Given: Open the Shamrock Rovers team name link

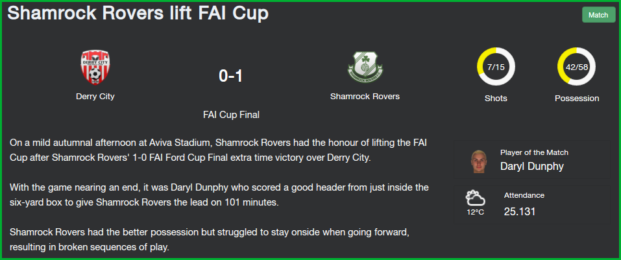Looking at the screenshot, I should [365, 97].
